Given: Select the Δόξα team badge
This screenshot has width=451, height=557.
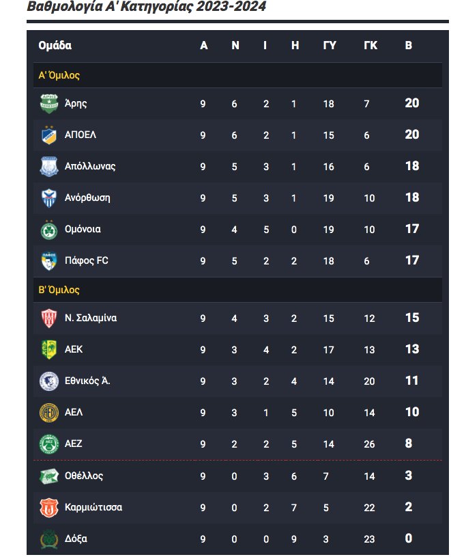Looking at the screenshot, I should (49, 539).
